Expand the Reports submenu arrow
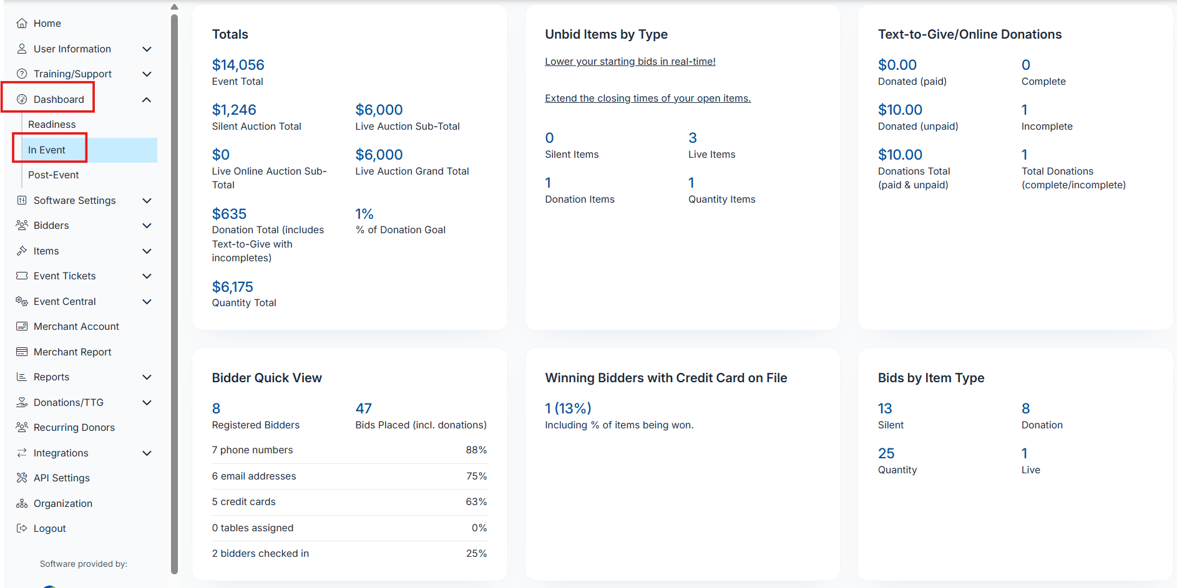This screenshot has height=588, width=1177. point(147,377)
